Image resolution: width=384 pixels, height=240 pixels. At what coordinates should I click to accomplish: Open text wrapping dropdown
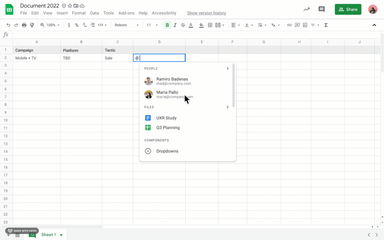262,25
